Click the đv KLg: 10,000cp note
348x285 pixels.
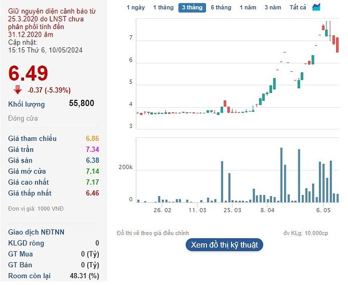(306, 233)
